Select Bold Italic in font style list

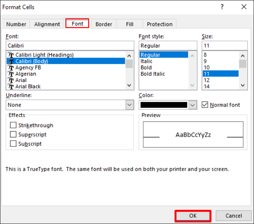point(153,74)
